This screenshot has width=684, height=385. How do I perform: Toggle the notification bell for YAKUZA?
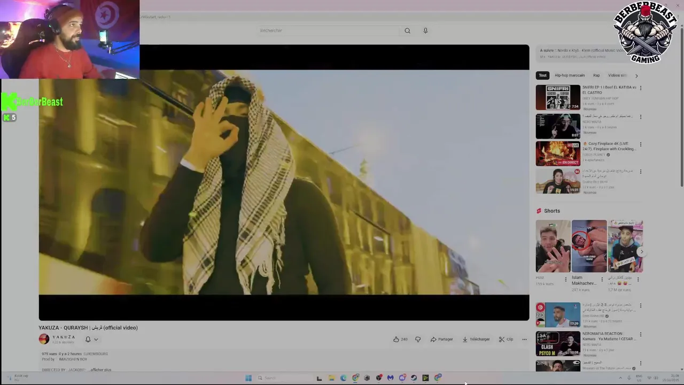click(x=88, y=339)
